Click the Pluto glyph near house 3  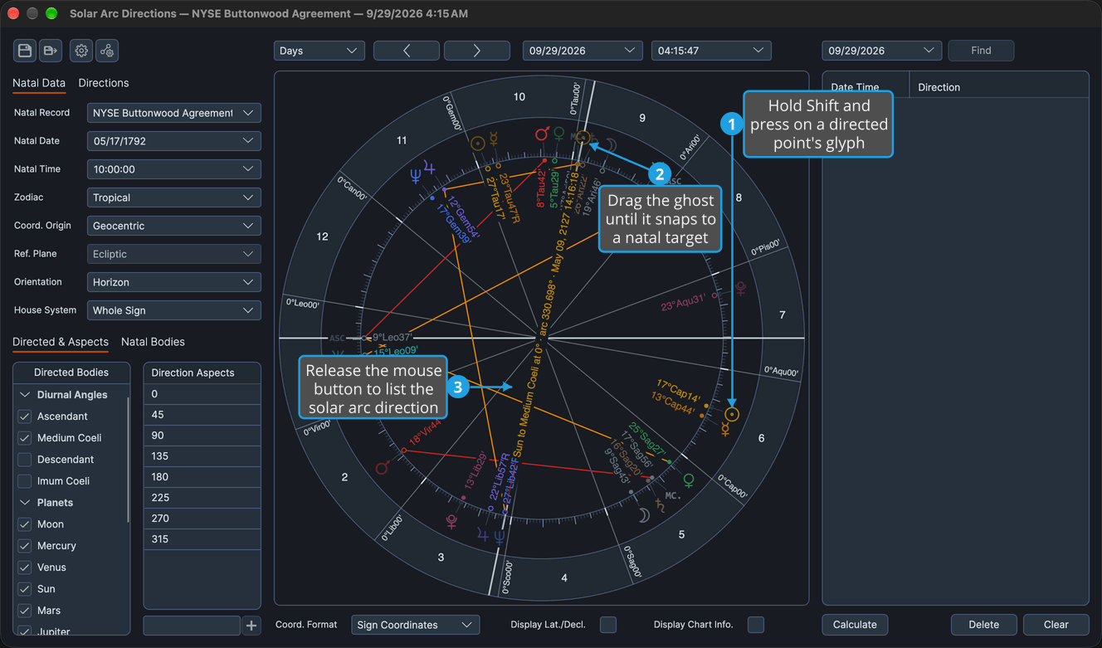click(x=451, y=521)
